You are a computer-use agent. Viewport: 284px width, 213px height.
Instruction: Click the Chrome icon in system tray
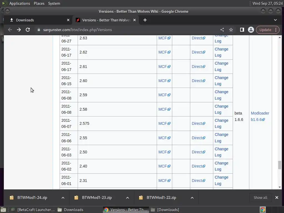[263, 210]
